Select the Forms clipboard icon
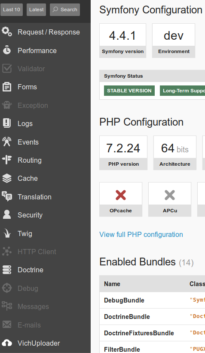The width and height of the screenshot is (205, 353). coord(7,87)
